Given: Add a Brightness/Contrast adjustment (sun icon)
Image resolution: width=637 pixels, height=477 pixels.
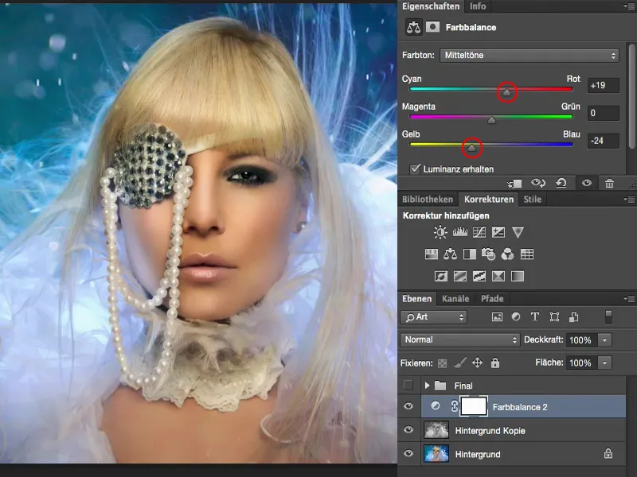Looking at the screenshot, I should click(x=440, y=232).
